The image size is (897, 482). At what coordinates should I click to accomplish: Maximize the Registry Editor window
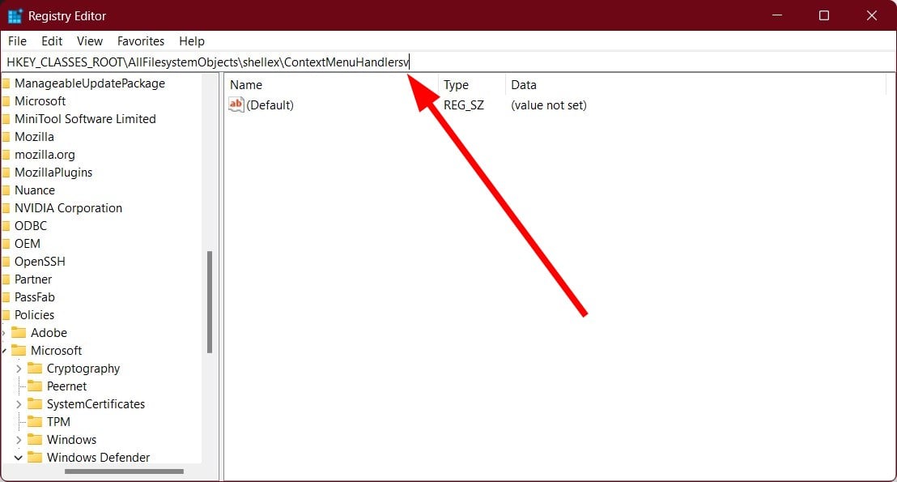(824, 15)
